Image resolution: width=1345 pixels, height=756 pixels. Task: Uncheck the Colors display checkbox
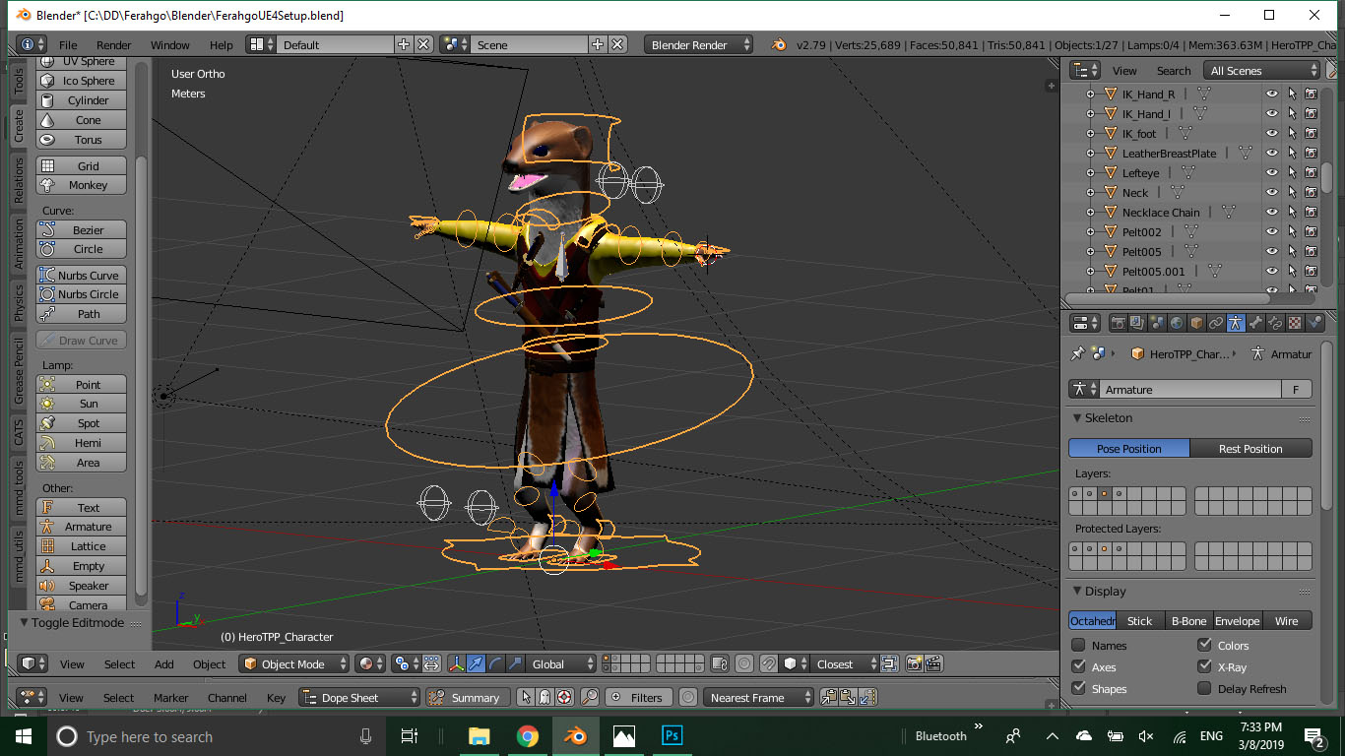coord(1204,646)
